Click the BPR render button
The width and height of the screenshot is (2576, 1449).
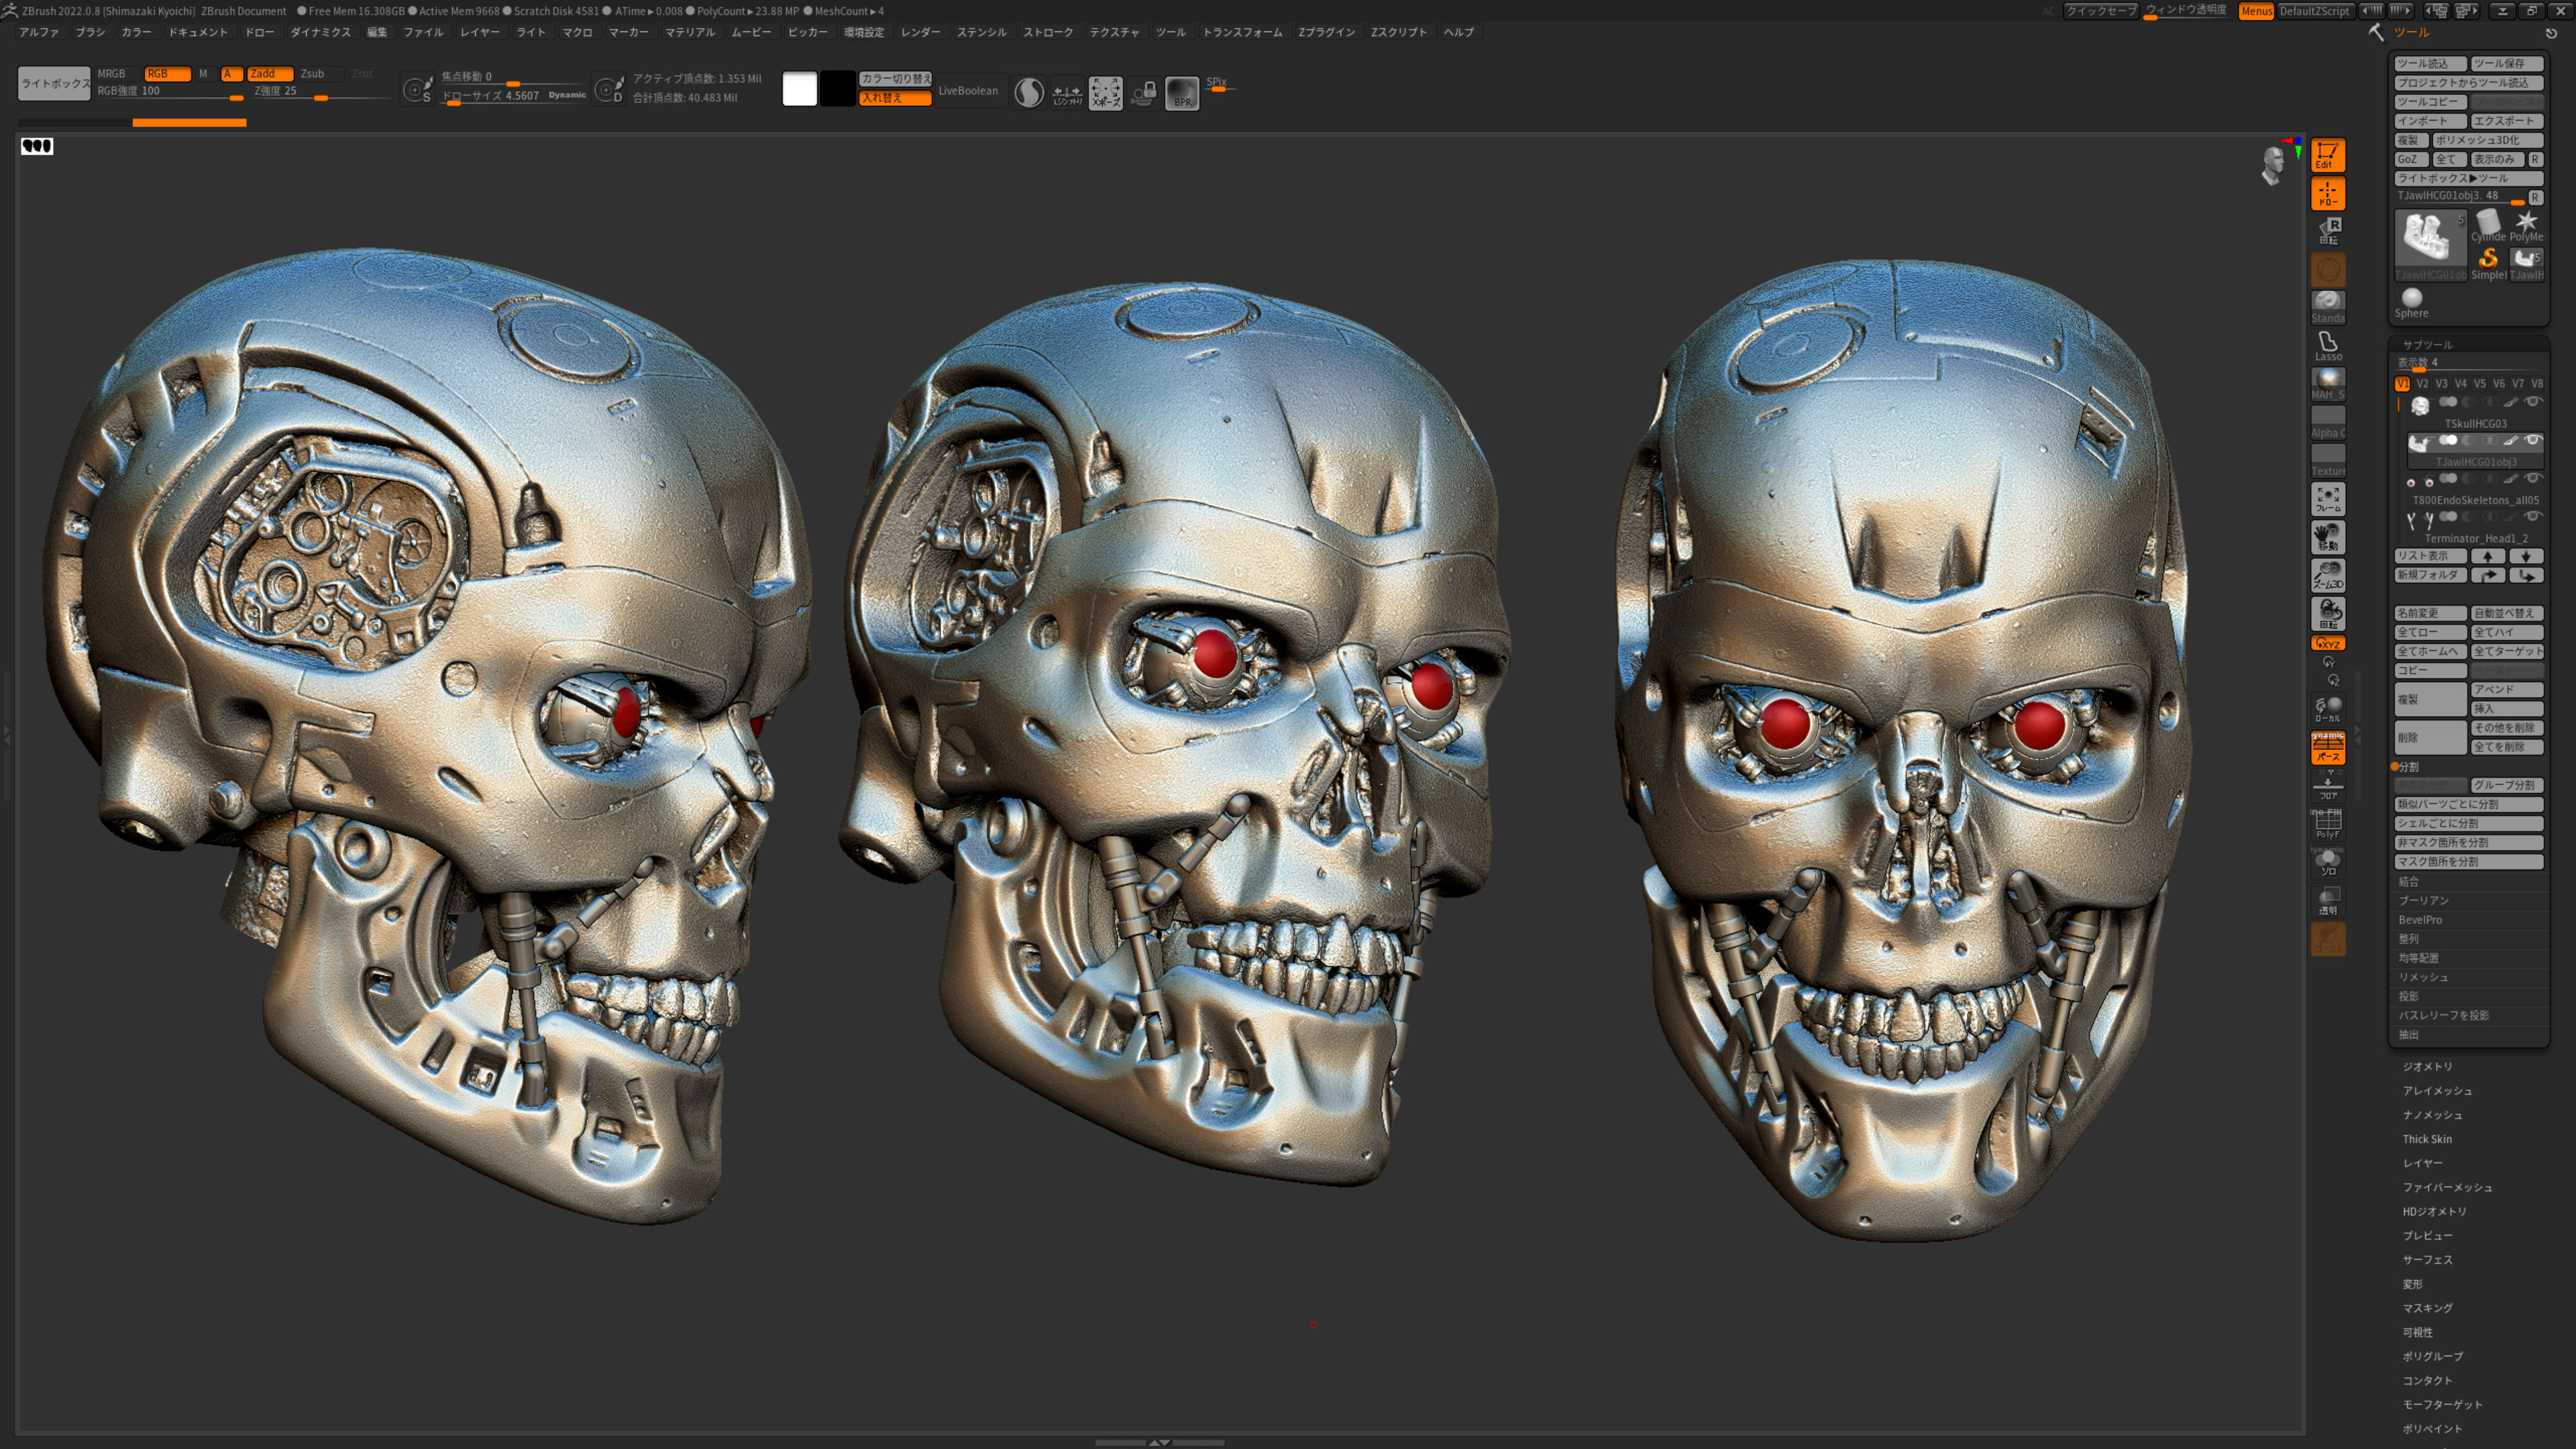click(1182, 93)
